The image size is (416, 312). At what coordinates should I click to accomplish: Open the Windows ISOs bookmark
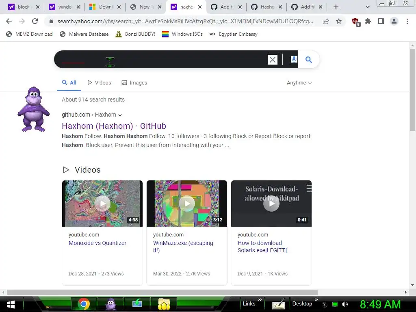click(182, 34)
